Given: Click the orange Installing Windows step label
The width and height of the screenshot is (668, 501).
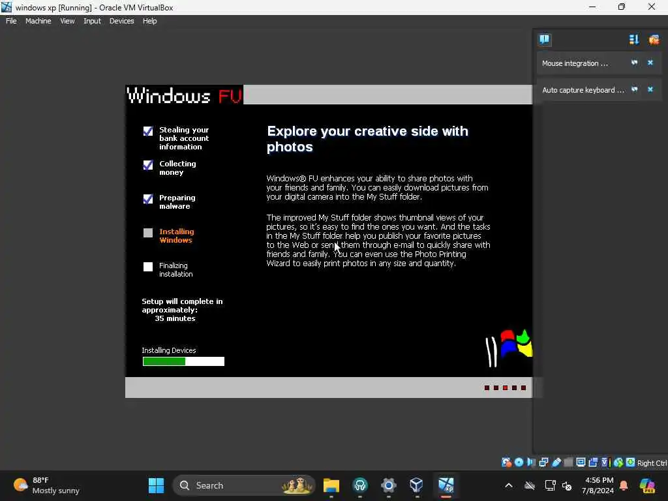Looking at the screenshot, I should (176, 235).
